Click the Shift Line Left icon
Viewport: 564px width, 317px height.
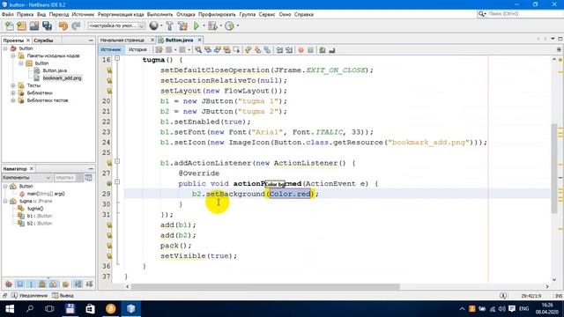tap(279, 50)
